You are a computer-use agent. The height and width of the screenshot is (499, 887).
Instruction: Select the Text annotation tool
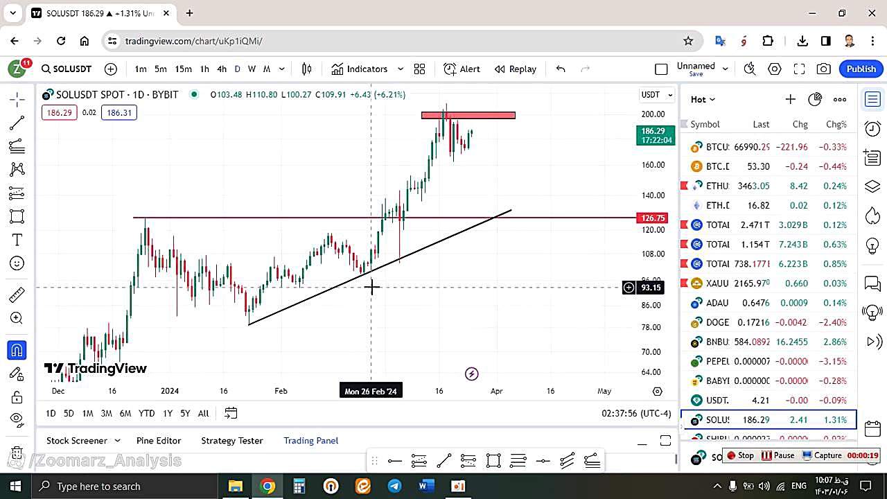point(17,240)
